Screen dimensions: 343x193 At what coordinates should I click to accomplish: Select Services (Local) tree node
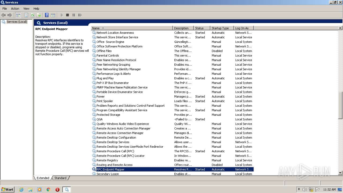click(x=17, y=22)
